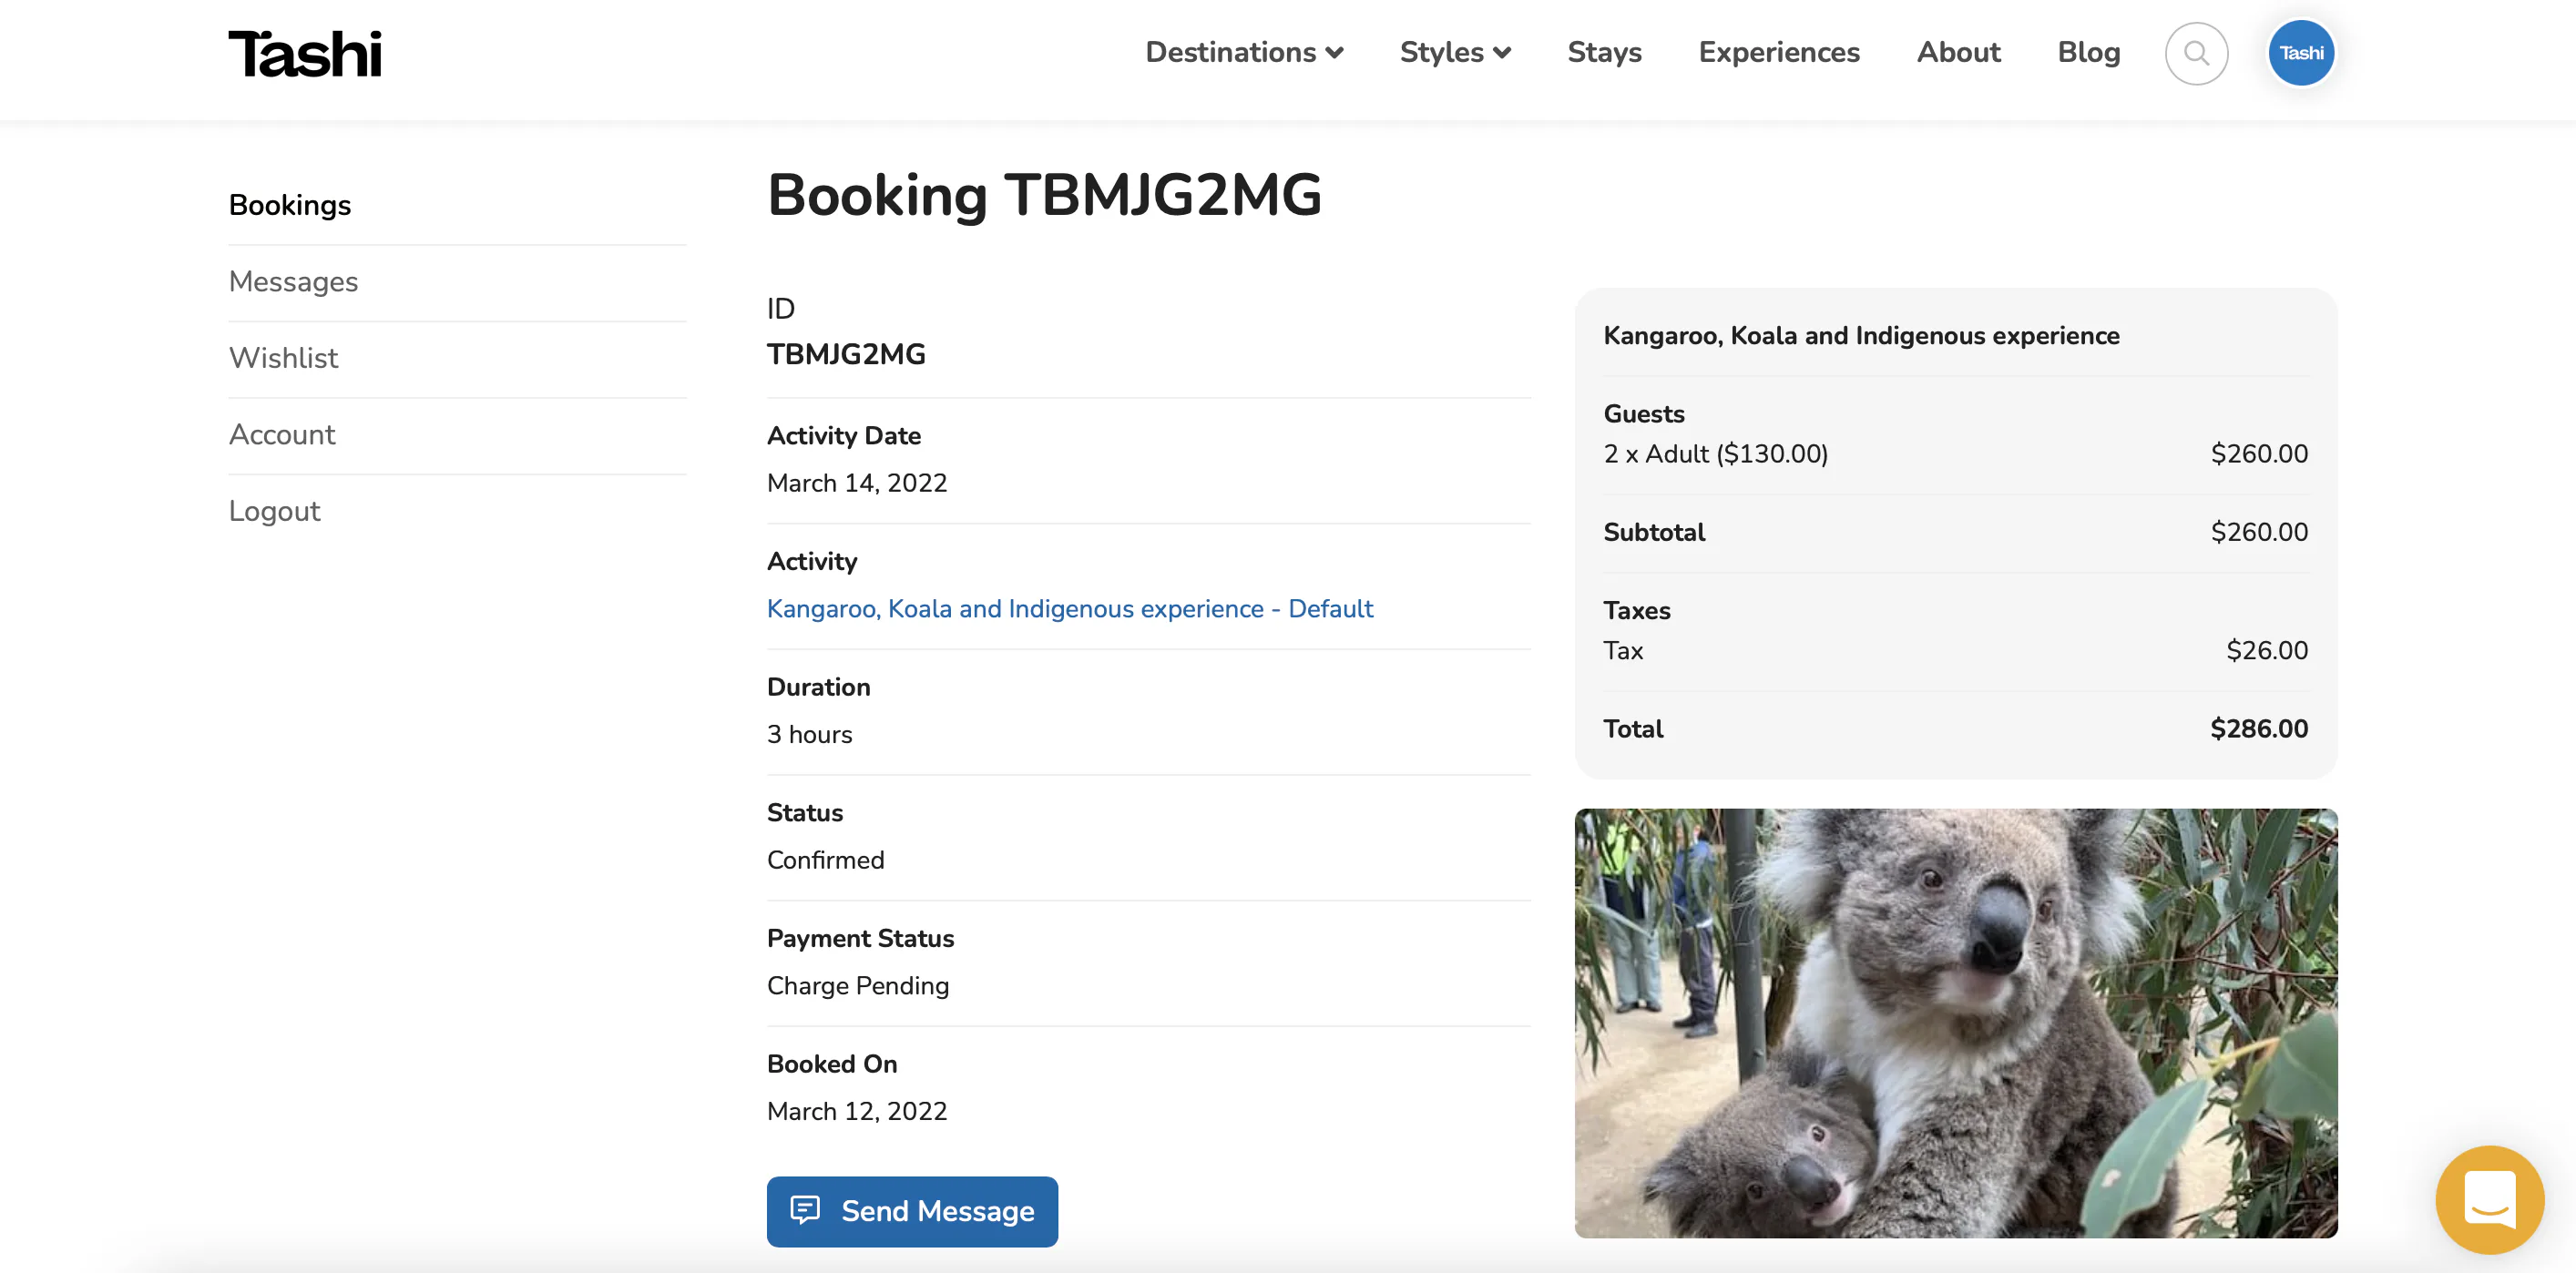Select the TBMJG2MG value under ID
Image resolution: width=2576 pixels, height=1273 pixels.
pyautogui.click(x=846, y=355)
